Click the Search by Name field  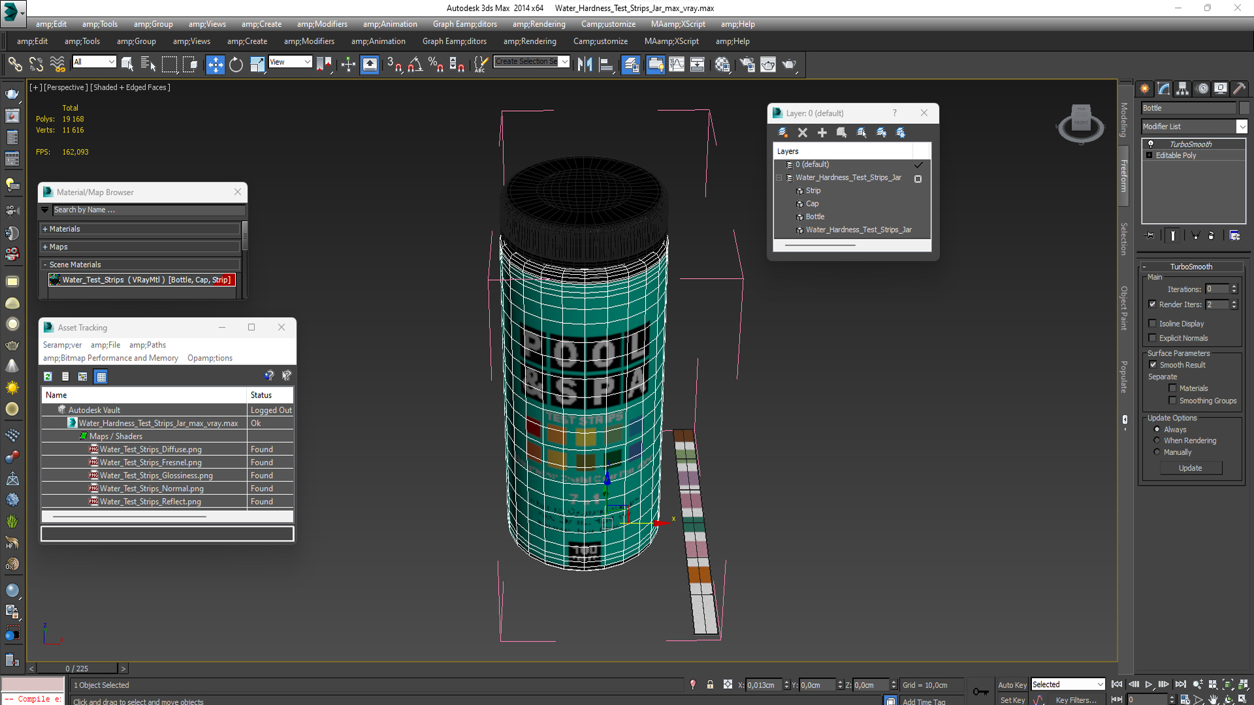pos(148,210)
